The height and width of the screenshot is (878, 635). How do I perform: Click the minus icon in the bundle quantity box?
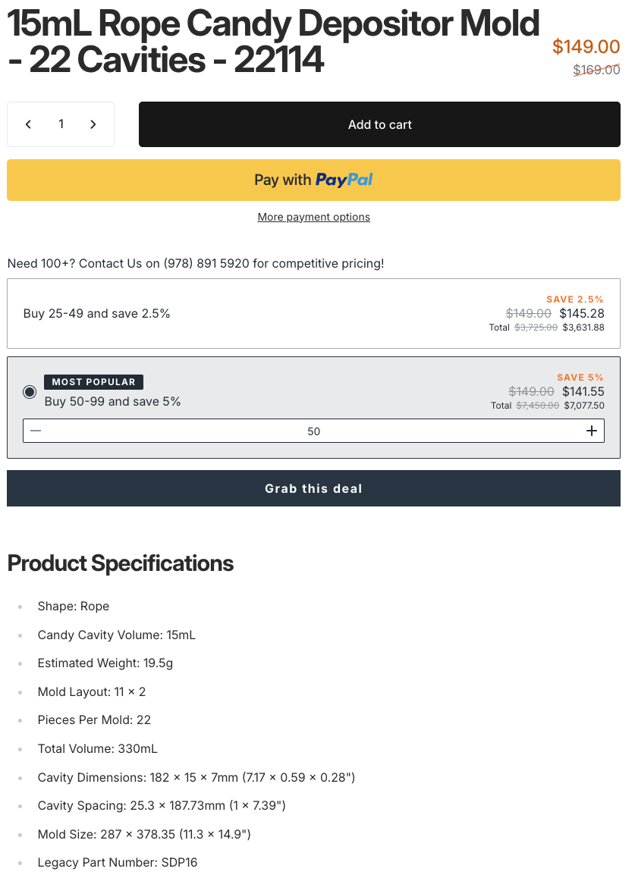(x=36, y=431)
